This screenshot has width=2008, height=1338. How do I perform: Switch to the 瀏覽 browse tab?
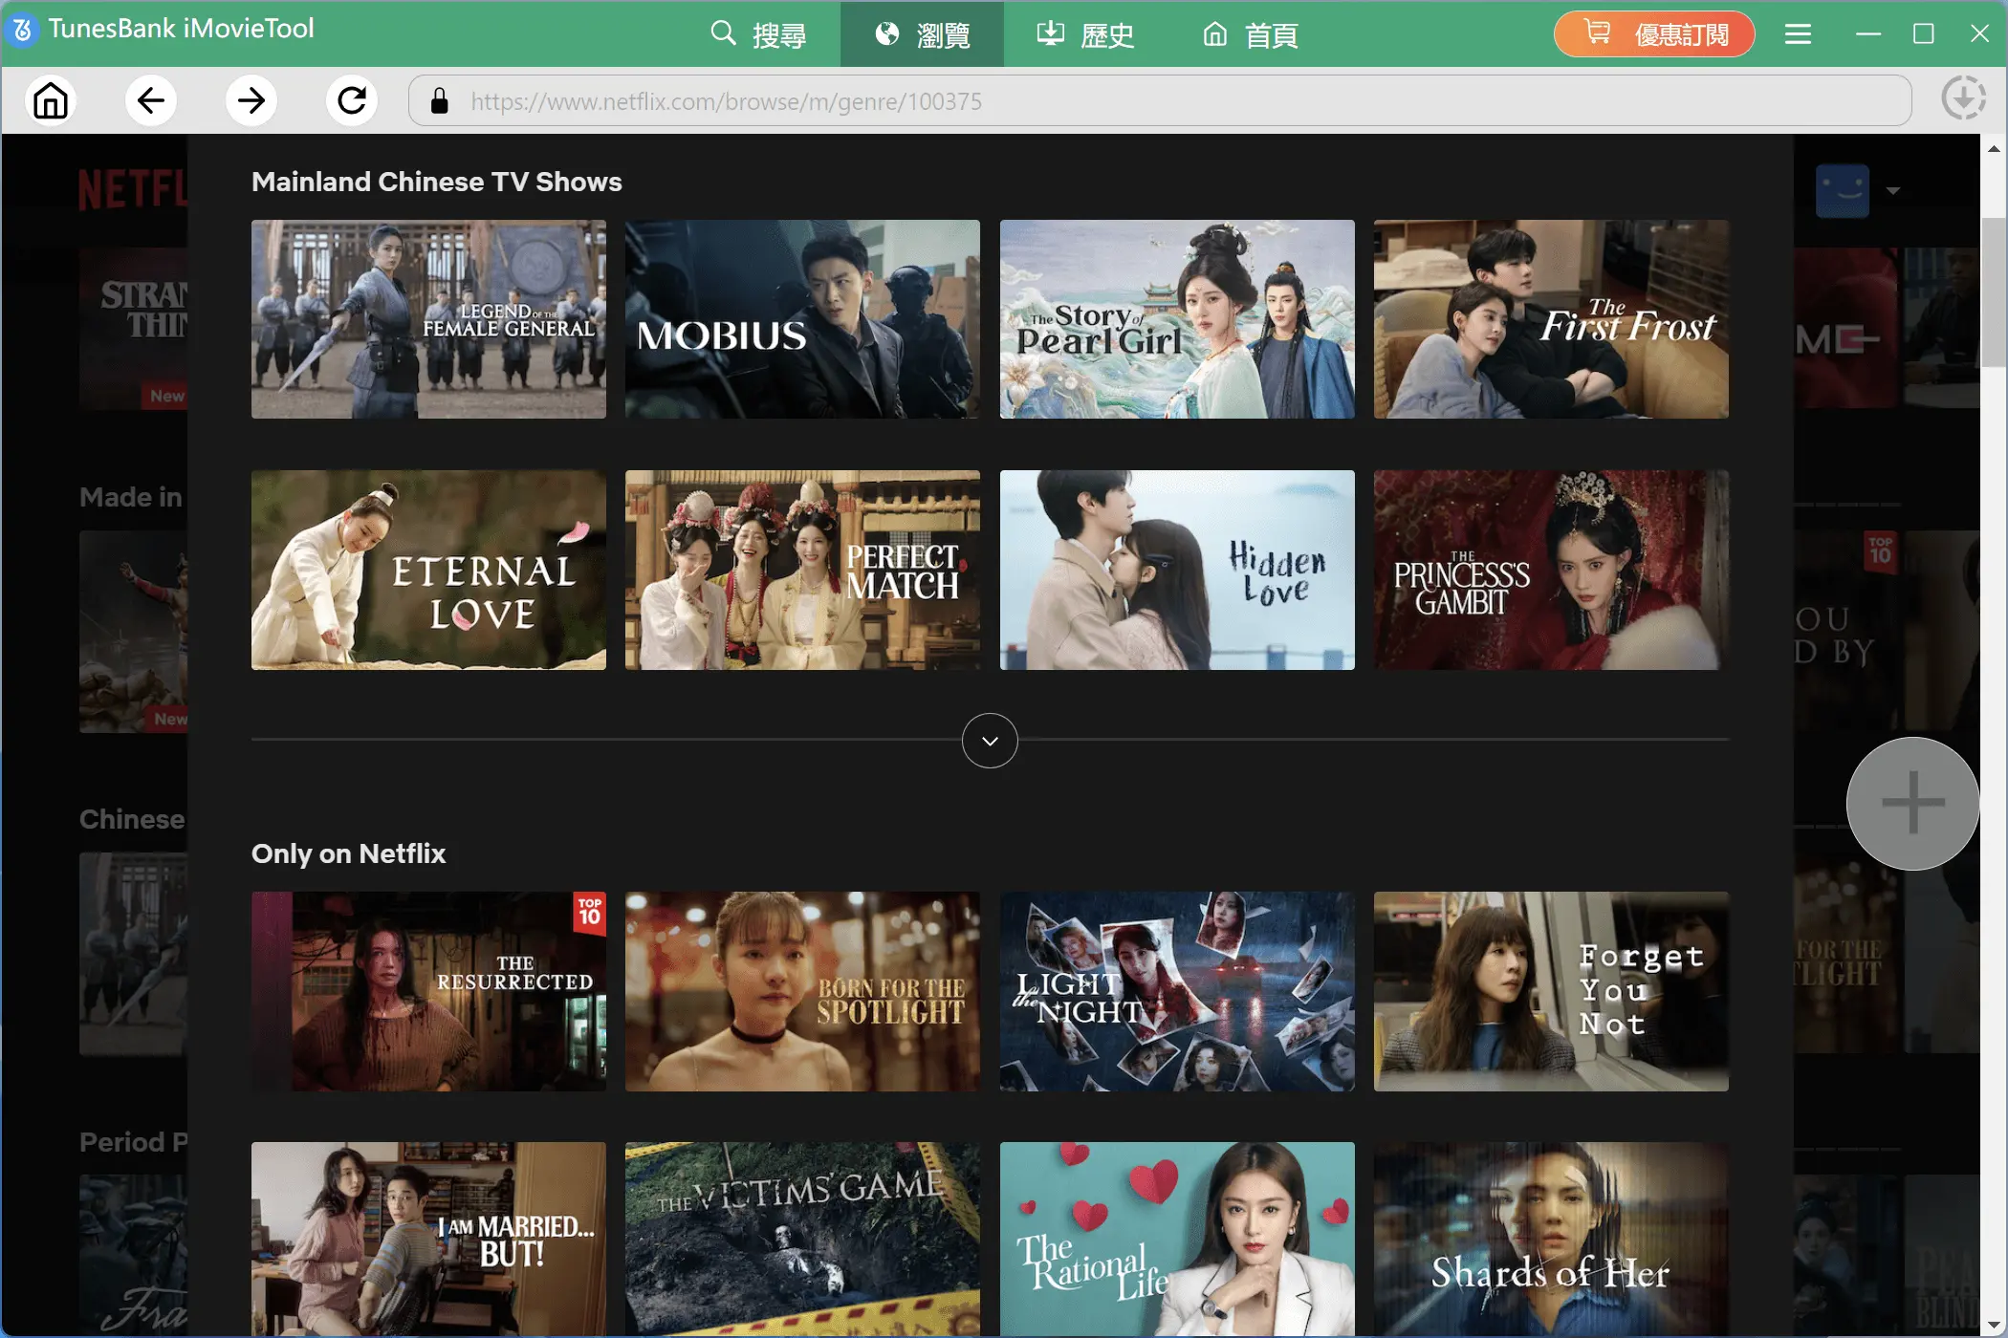(921, 34)
